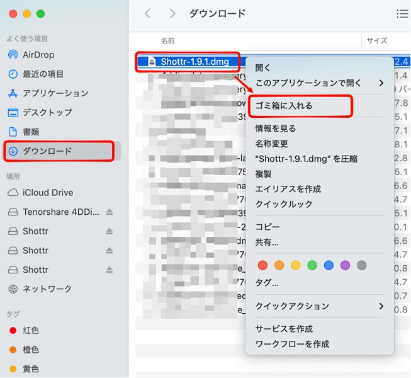The height and width of the screenshot is (378, 411).
Task: Choose 情報を見る in the context menu
Action: 276,129
